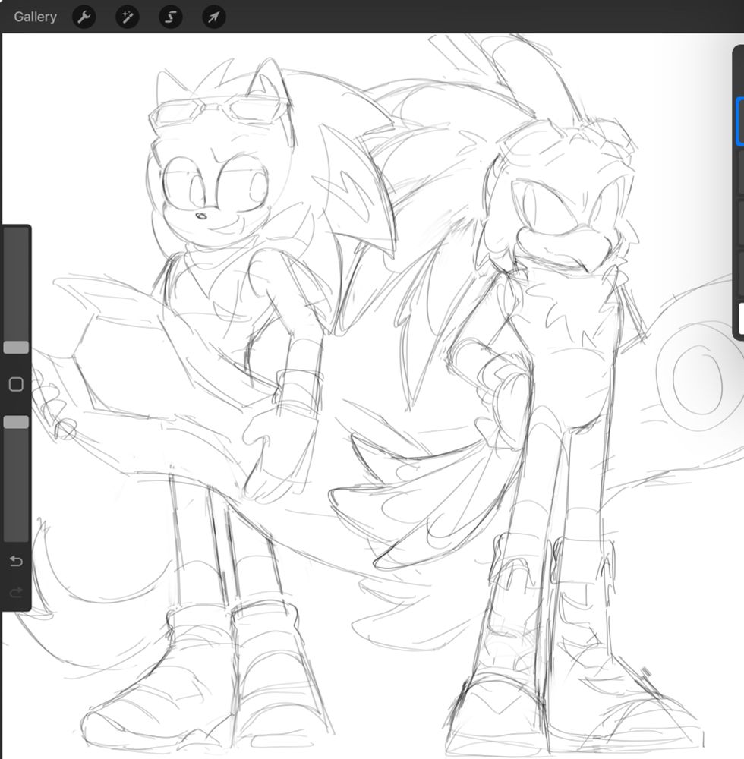
Task: Click the brush size slider handle
Action: pos(16,347)
